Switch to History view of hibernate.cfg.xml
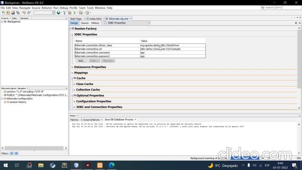This screenshot has width=302, height=170. click(x=95, y=23)
